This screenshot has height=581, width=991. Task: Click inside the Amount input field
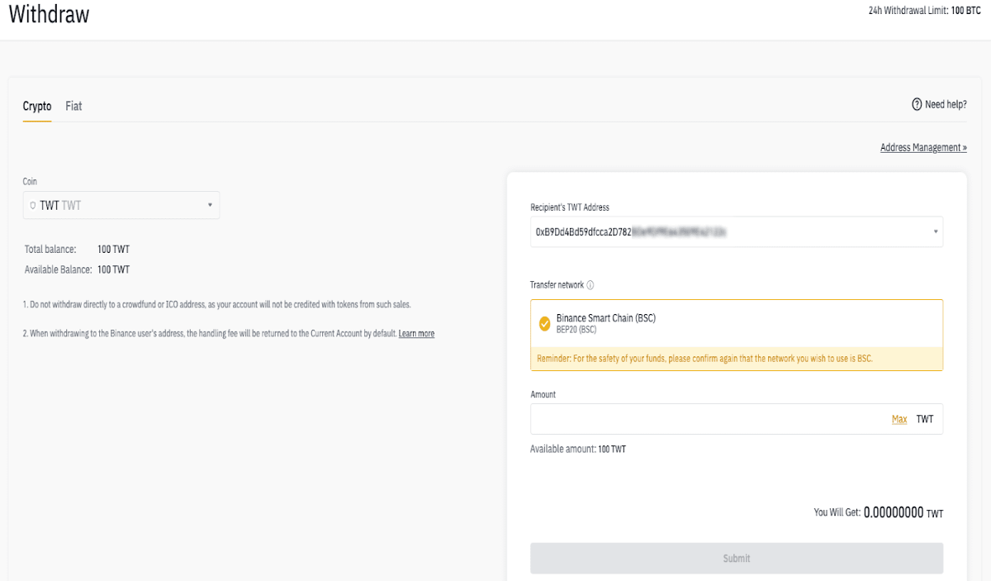(710, 419)
